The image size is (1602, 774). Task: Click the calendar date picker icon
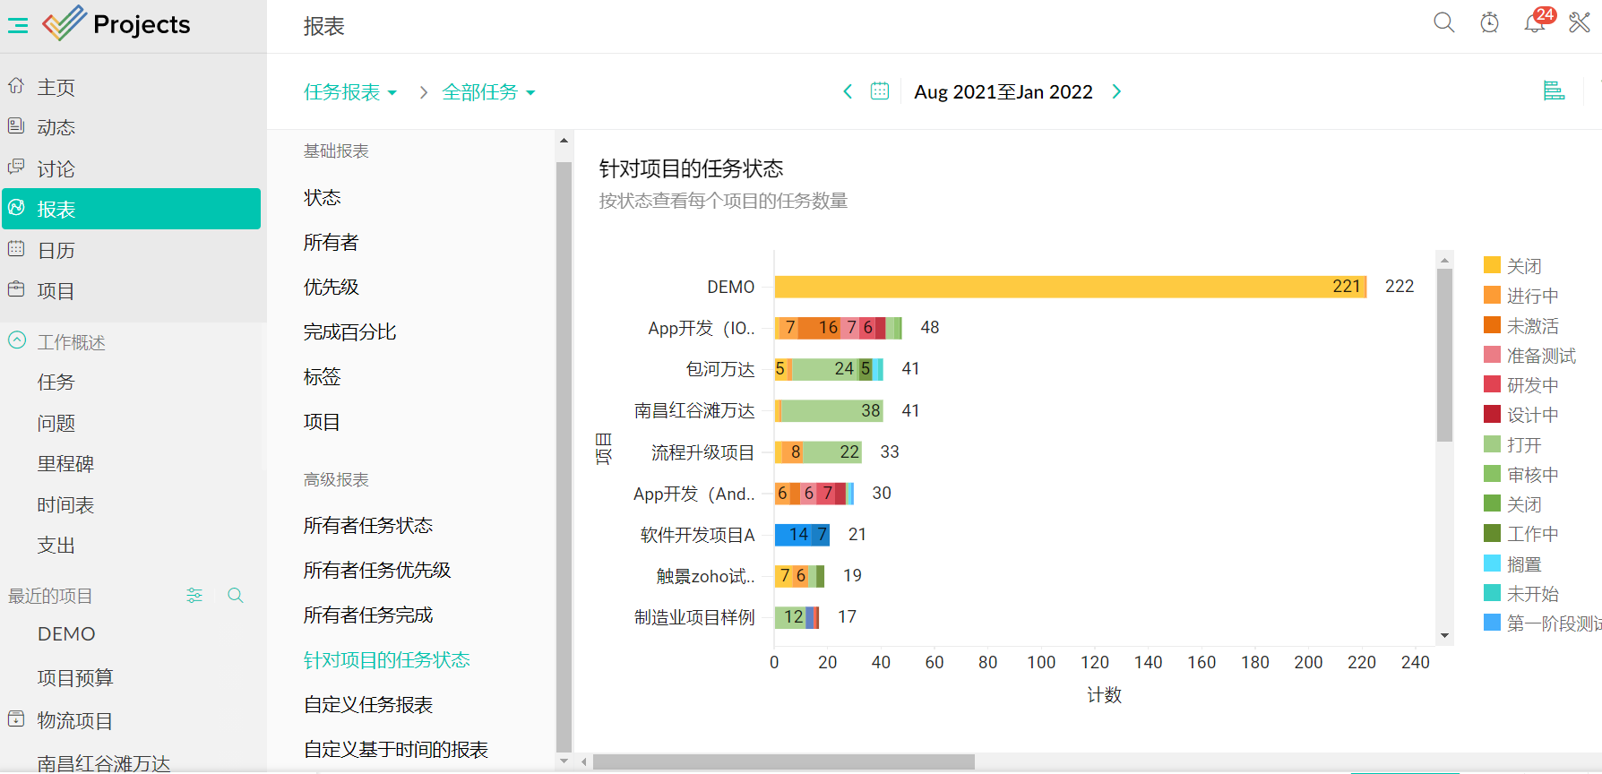pos(880,91)
